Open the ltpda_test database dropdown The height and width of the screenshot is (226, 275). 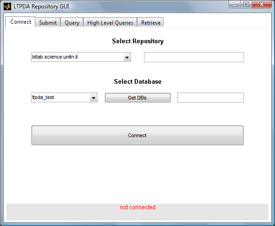pos(64,98)
